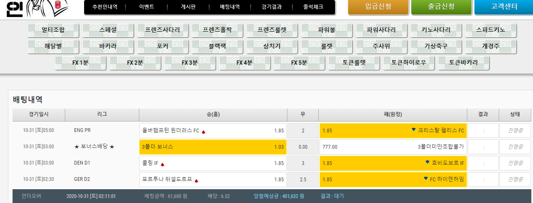This screenshot has width=533, height=203.
Task: Switch to the 바카라 game category
Action: click(108, 46)
